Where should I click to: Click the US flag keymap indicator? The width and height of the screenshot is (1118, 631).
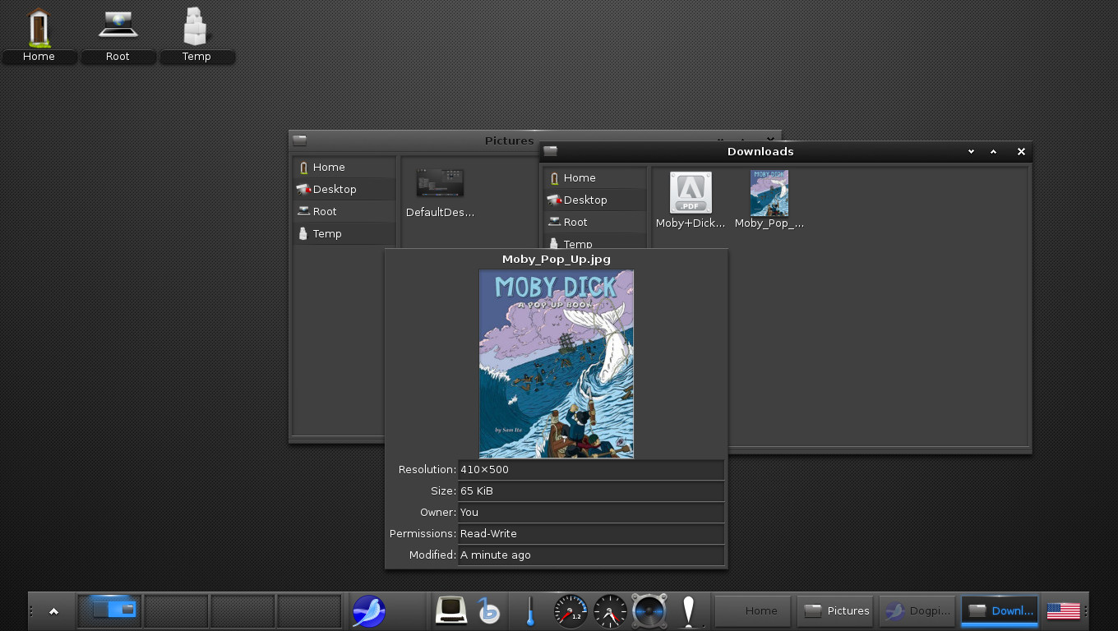pyautogui.click(x=1064, y=610)
